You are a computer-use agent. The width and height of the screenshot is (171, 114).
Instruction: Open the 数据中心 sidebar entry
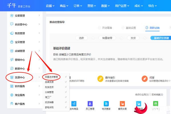click(25, 68)
